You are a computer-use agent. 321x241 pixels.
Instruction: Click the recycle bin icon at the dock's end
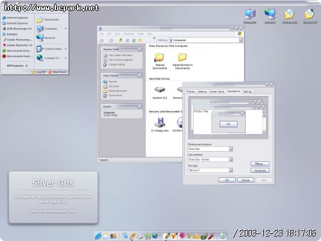coord(223,236)
